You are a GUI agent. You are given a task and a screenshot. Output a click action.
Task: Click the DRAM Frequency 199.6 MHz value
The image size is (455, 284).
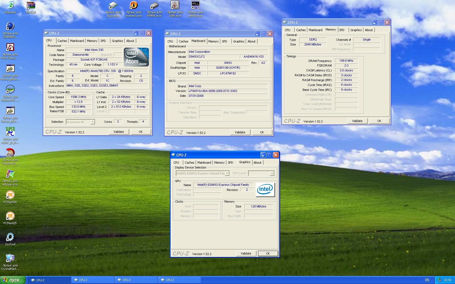pyautogui.click(x=346, y=61)
